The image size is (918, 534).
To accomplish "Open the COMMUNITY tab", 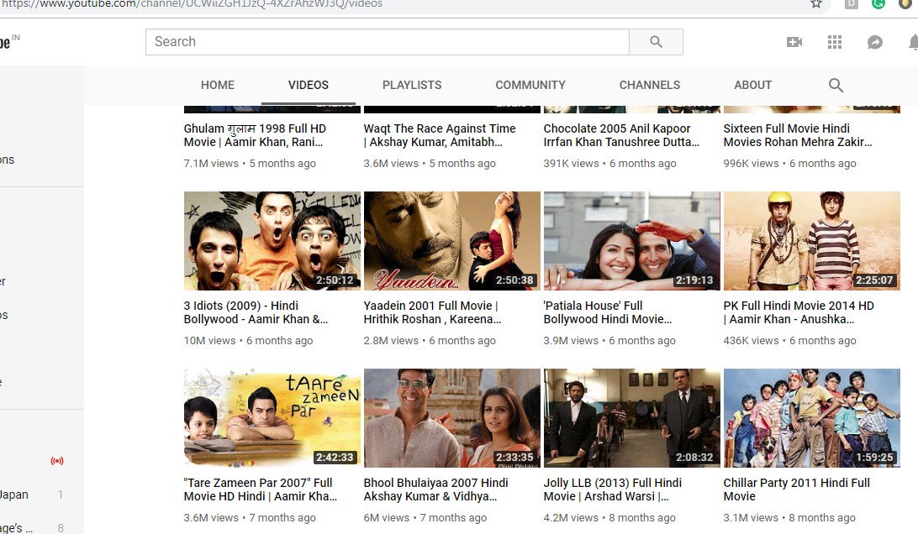I will (530, 85).
